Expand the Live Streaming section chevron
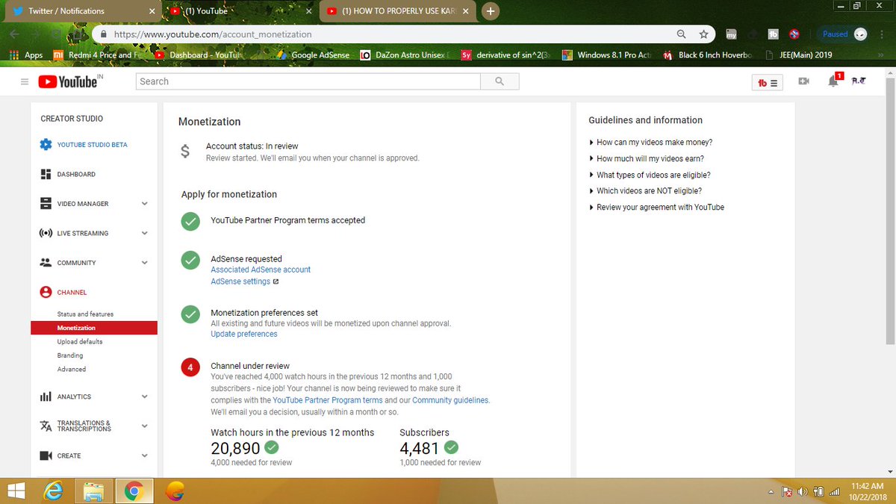Viewport: 896px width, 504px height. pyautogui.click(x=144, y=233)
